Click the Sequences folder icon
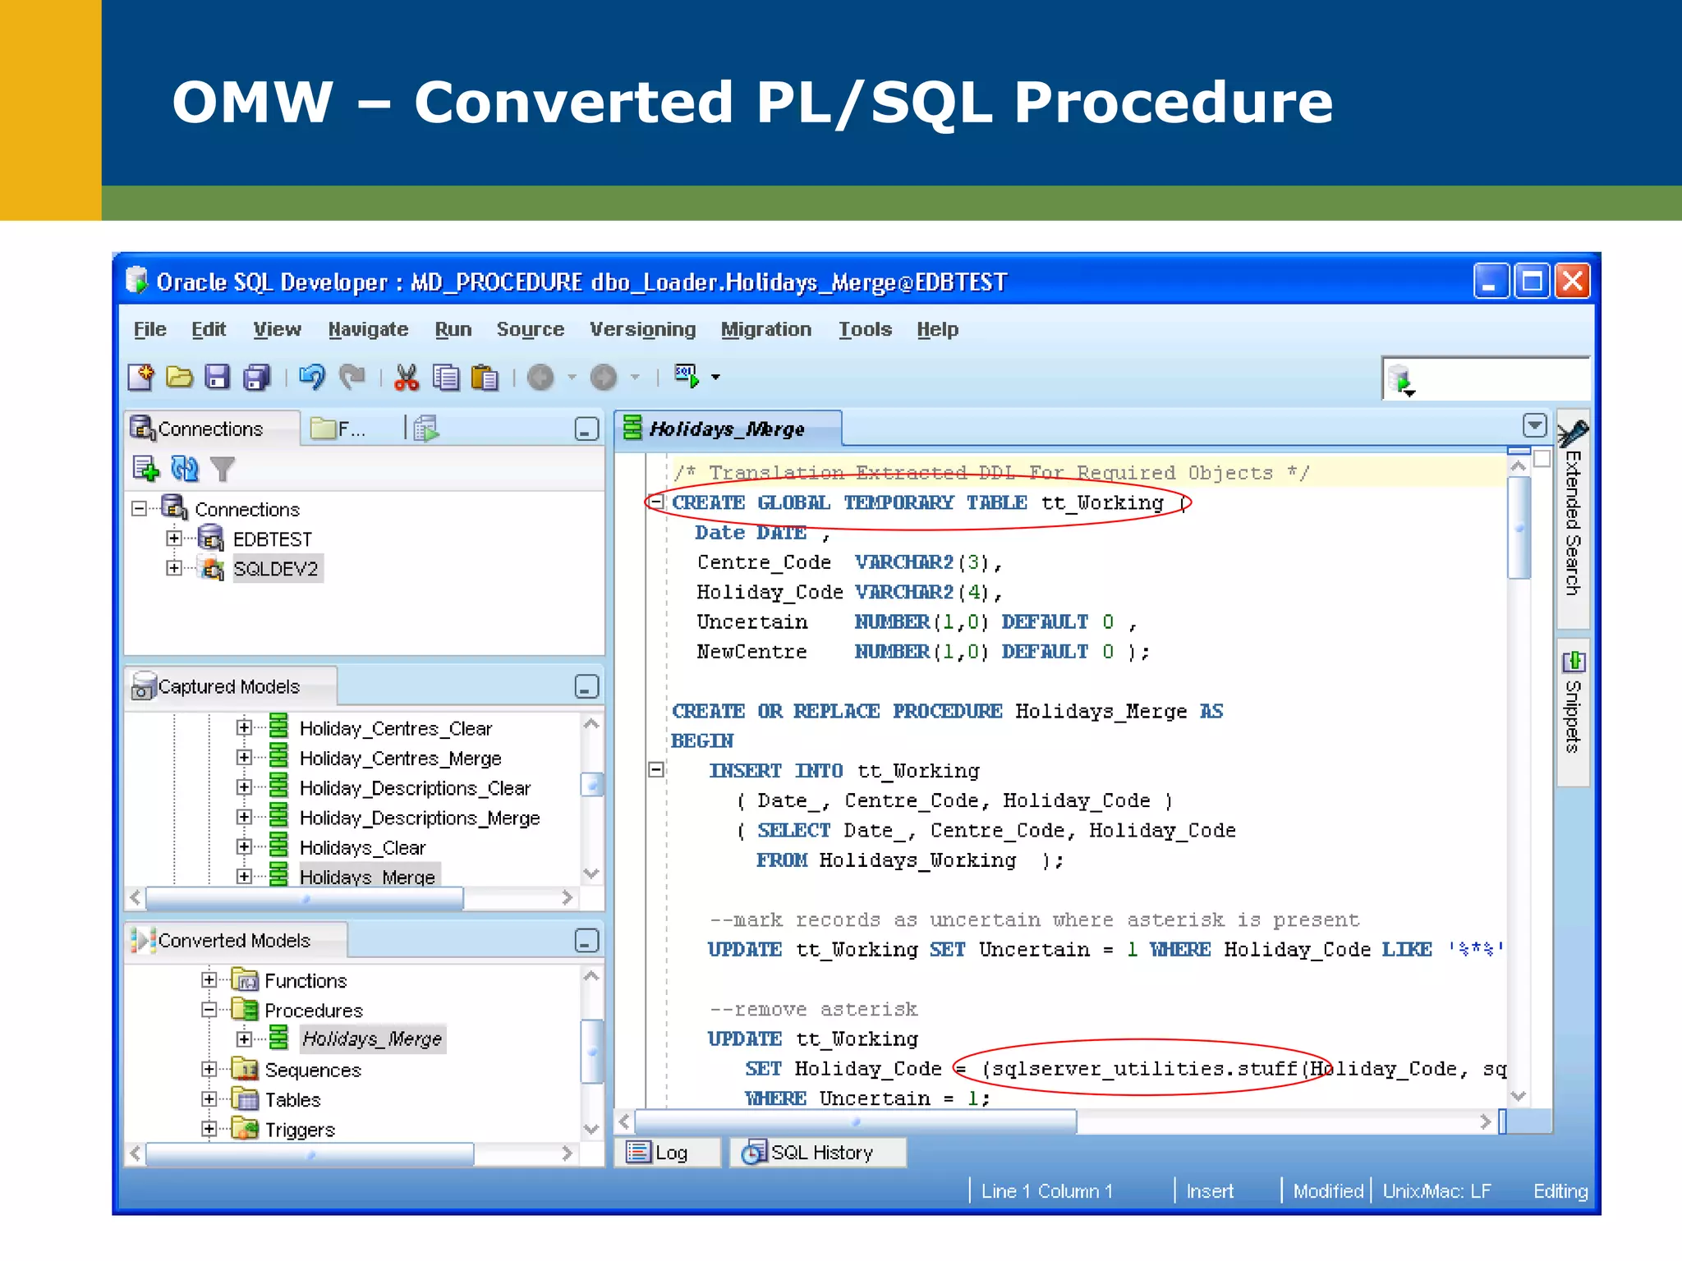This screenshot has width=1682, height=1261. click(245, 1070)
